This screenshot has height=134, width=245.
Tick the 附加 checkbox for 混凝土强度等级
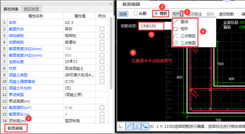tap(102, 82)
